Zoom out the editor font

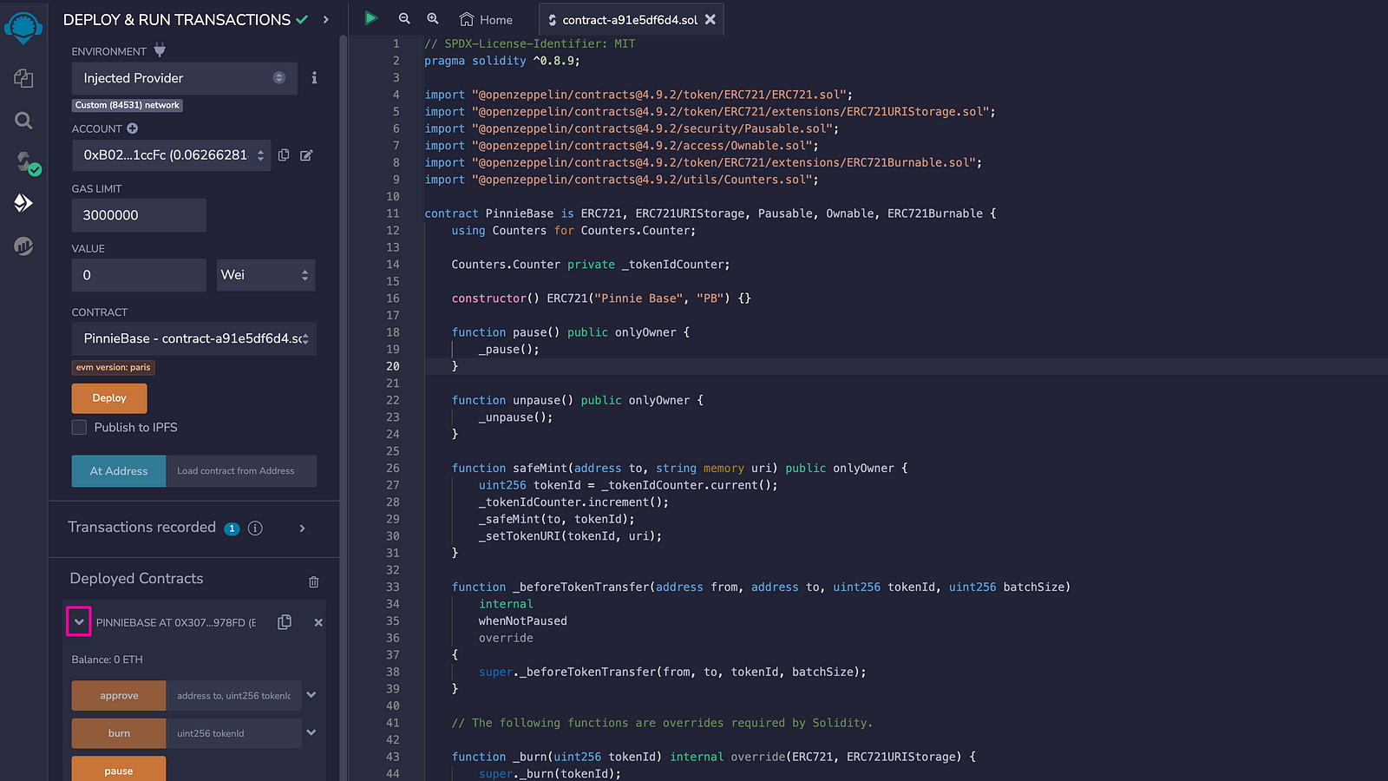click(404, 18)
